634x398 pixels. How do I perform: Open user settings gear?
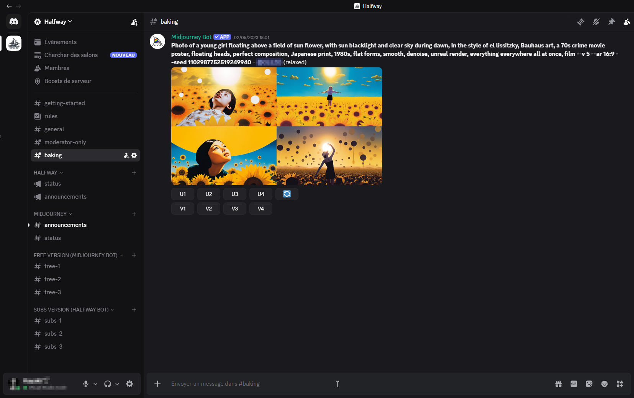129,384
